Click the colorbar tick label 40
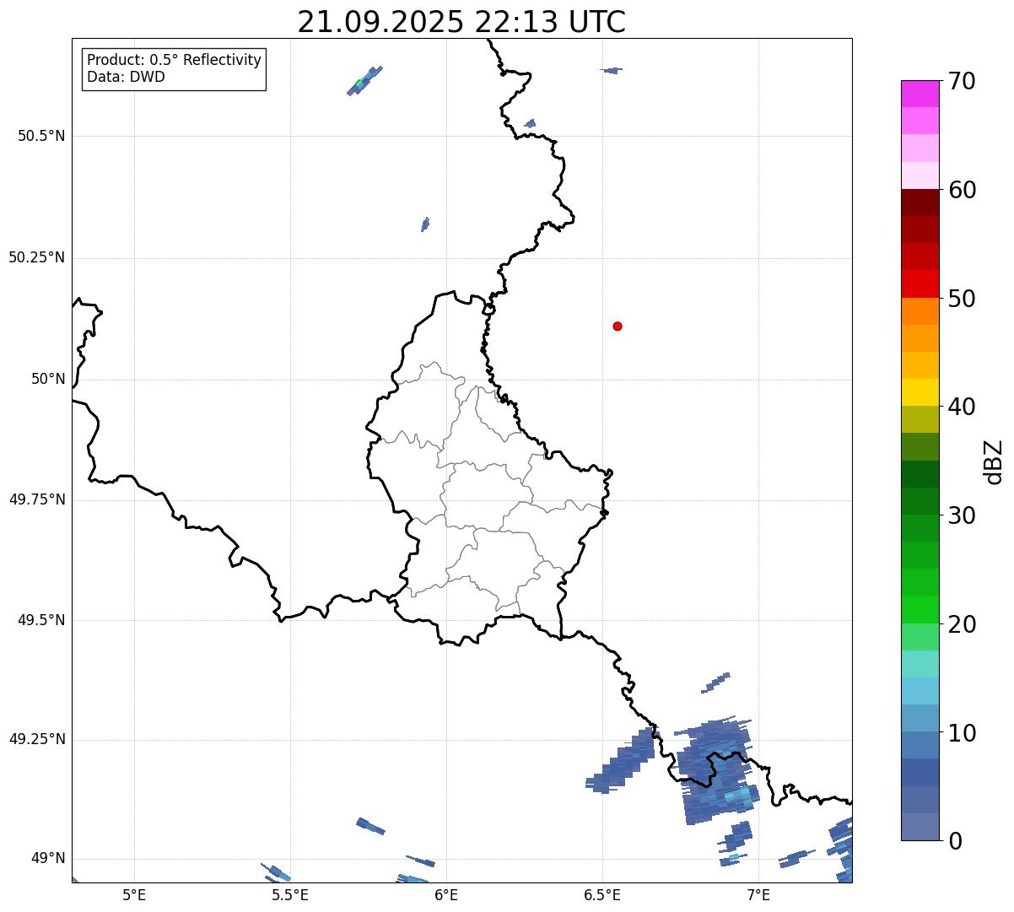The width and height of the screenshot is (1014, 912). pyautogui.click(x=962, y=407)
